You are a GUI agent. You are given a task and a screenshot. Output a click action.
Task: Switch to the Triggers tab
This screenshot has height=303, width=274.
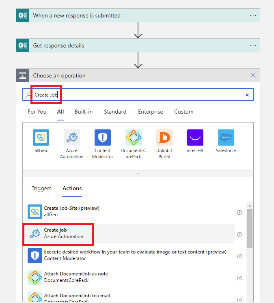click(x=41, y=188)
